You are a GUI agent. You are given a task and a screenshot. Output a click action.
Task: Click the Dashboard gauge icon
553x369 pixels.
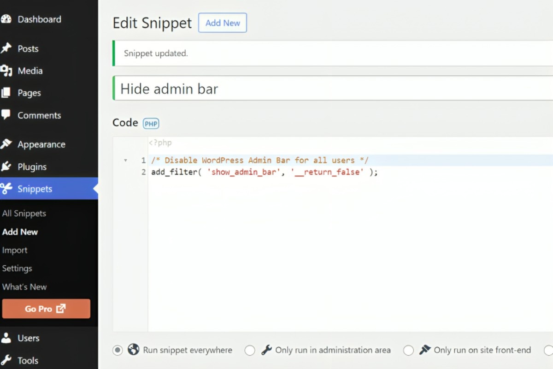pyautogui.click(x=6, y=19)
